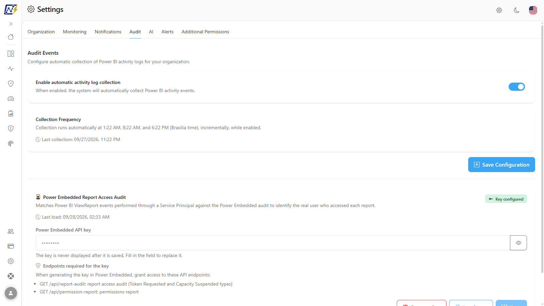The image size is (544, 306).
Task: Open the speedometer gauge sidebar icon
Action: coord(11,99)
